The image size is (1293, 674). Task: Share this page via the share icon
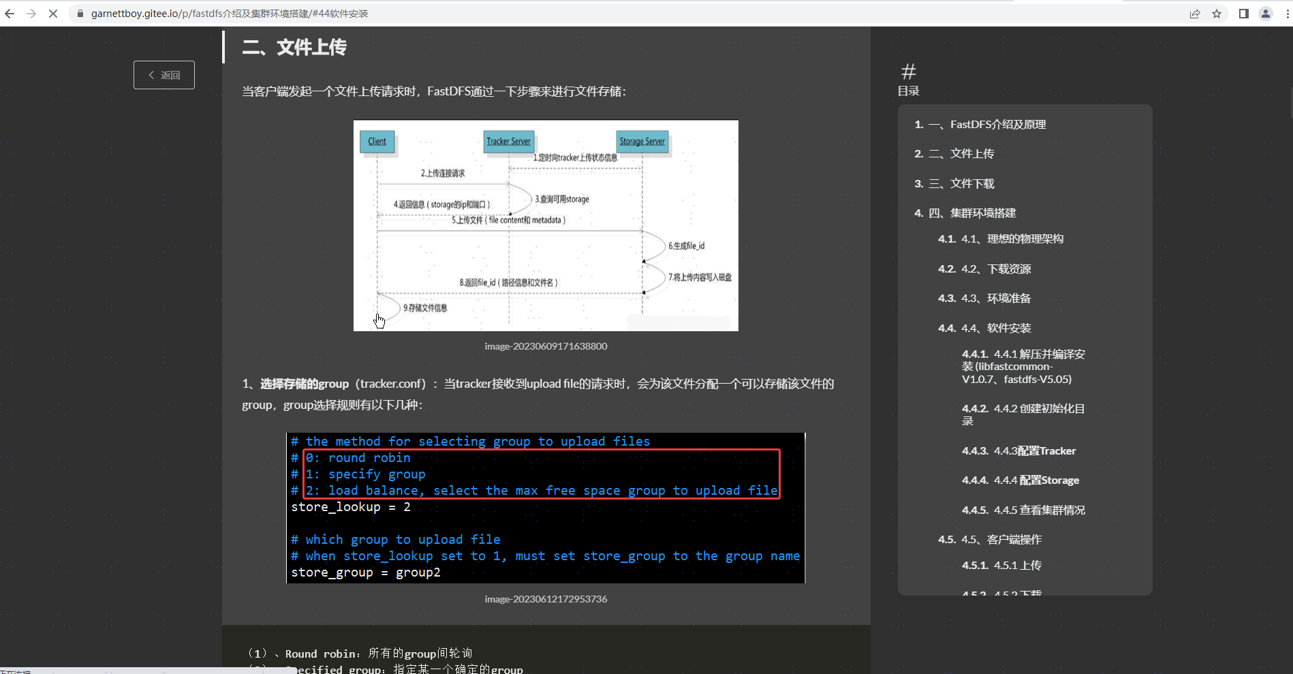point(1195,14)
